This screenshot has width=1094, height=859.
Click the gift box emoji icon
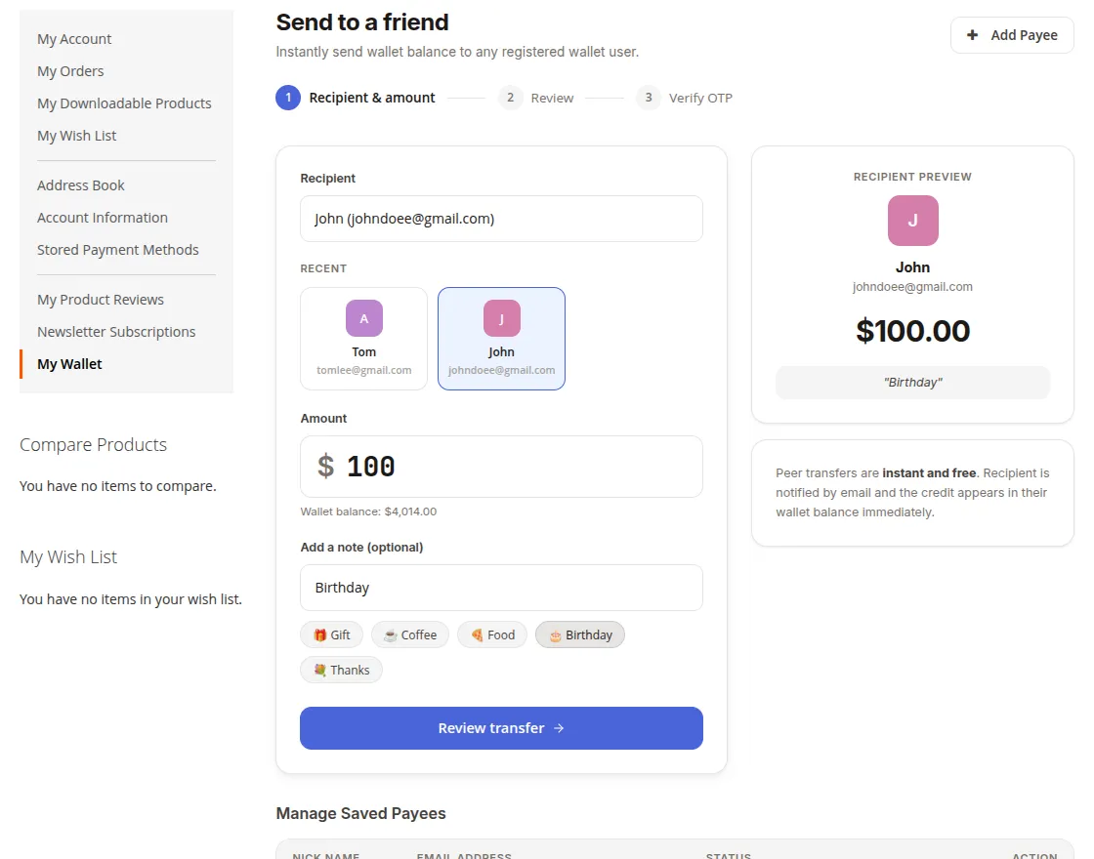[319, 635]
